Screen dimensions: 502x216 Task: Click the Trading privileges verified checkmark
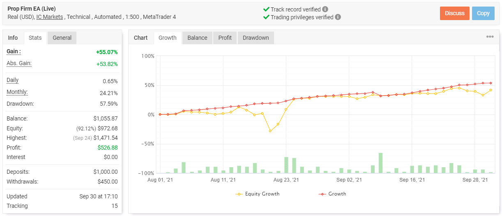click(266, 17)
